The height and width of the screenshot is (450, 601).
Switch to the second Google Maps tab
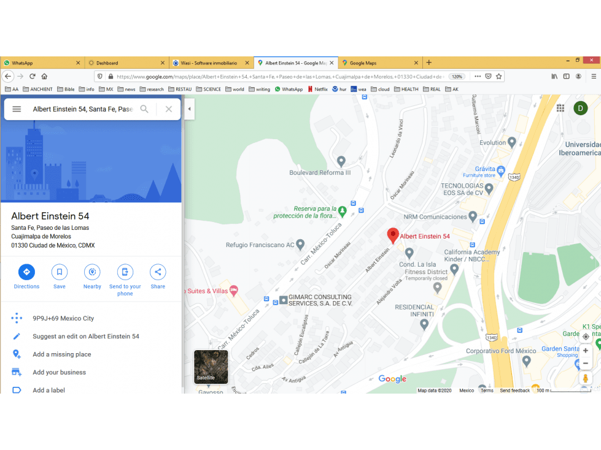pyautogui.click(x=380, y=63)
